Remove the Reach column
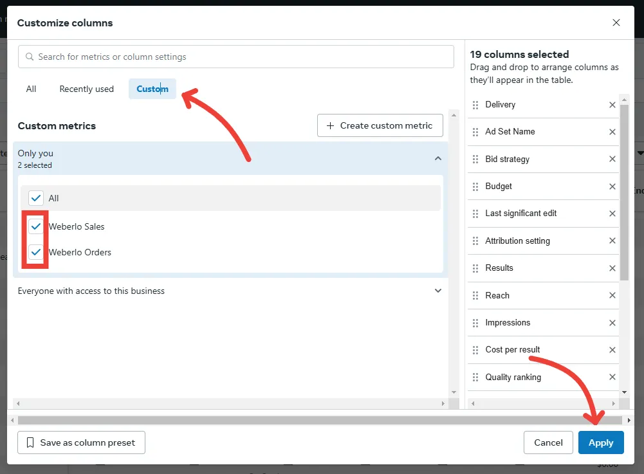Image resolution: width=644 pixels, height=474 pixels. point(612,295)
